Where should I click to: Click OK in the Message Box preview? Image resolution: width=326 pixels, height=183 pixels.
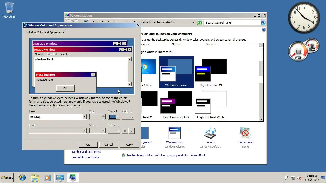click(65, 88)
